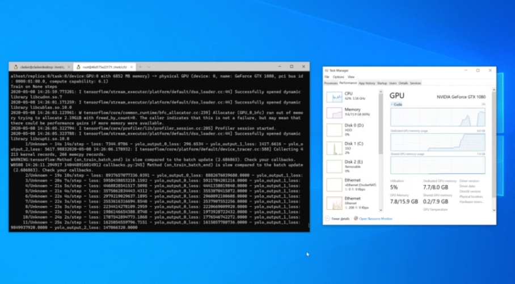Open a new terminal tab with plus
This screenshot has height=284, width=515.
pyautogui.click(x=140, y=67)
